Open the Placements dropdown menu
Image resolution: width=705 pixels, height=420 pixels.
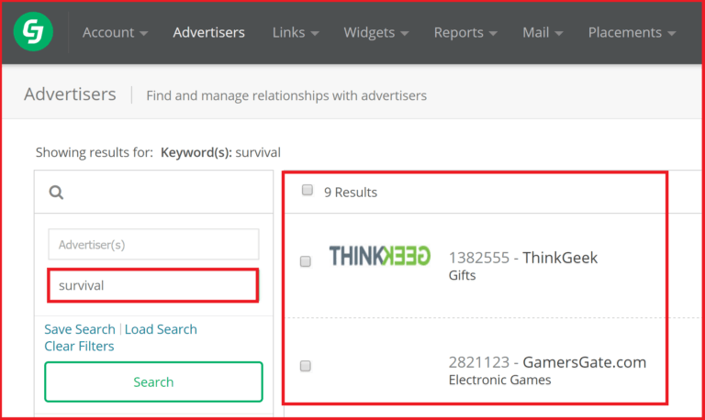[x=632, y=32]
